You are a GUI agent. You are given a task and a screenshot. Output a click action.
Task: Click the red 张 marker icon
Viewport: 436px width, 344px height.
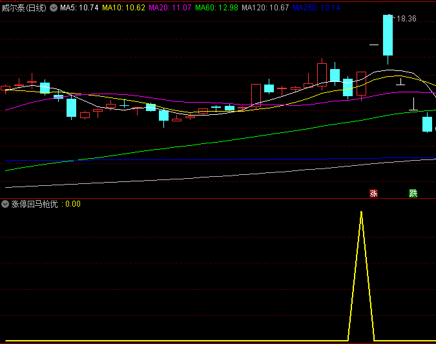tap(373, 193)
